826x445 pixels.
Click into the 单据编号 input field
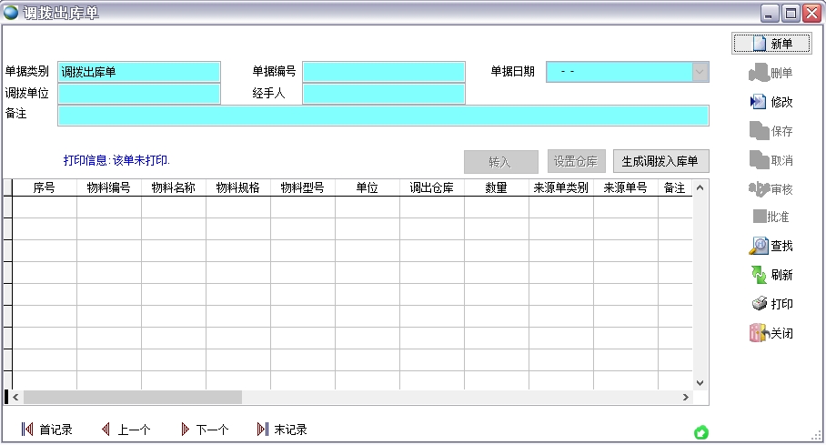coord(383,72)
